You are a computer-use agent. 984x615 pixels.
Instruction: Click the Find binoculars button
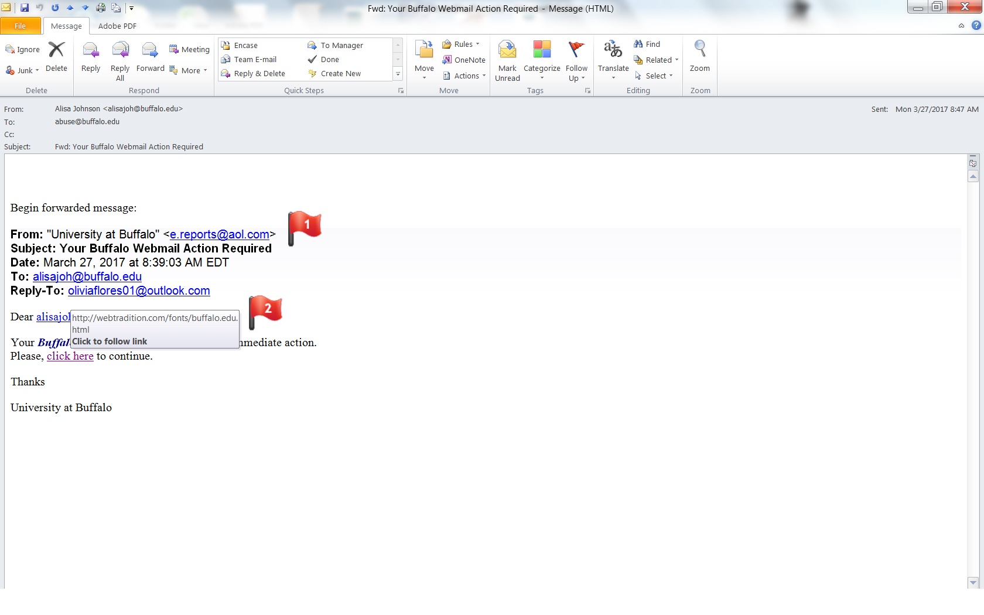pyautogui.click(x=647, y=44)
